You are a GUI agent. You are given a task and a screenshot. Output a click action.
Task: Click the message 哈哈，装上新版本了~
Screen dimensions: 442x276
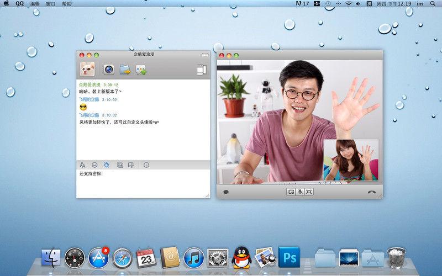[x=100, y=92]
